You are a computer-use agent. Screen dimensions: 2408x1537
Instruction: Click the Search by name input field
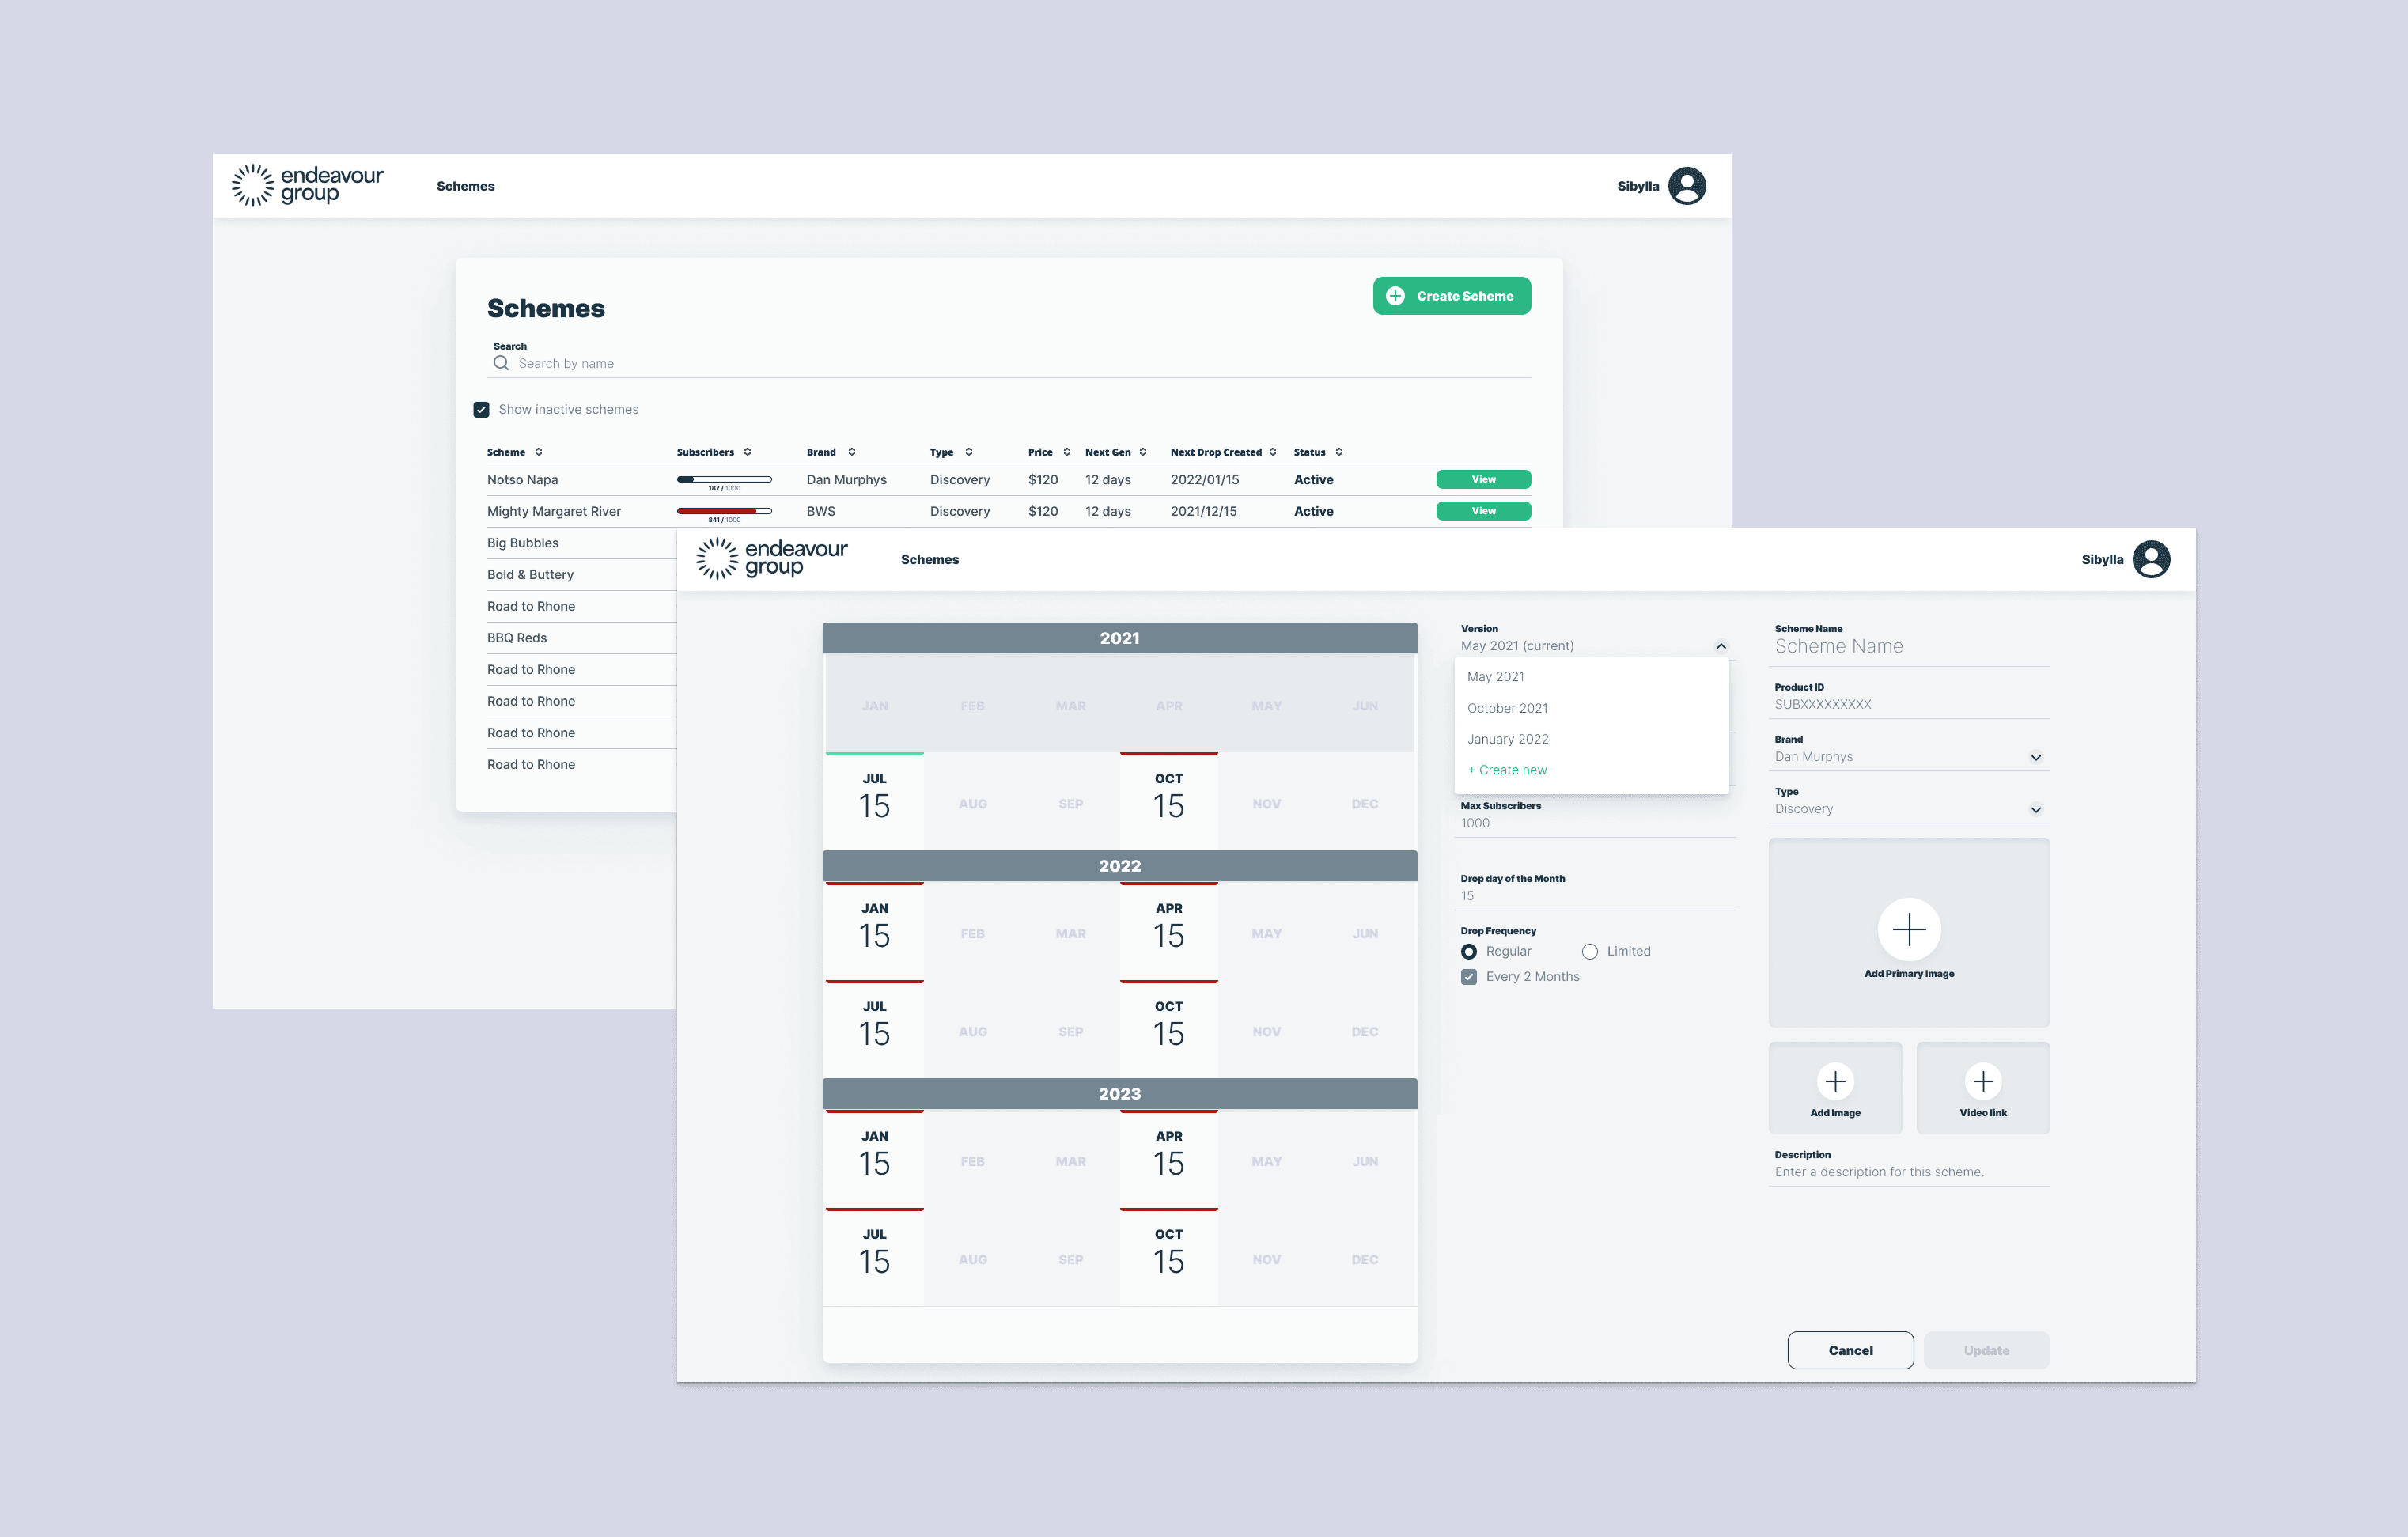pyautogui.click(x=700, y=362)
